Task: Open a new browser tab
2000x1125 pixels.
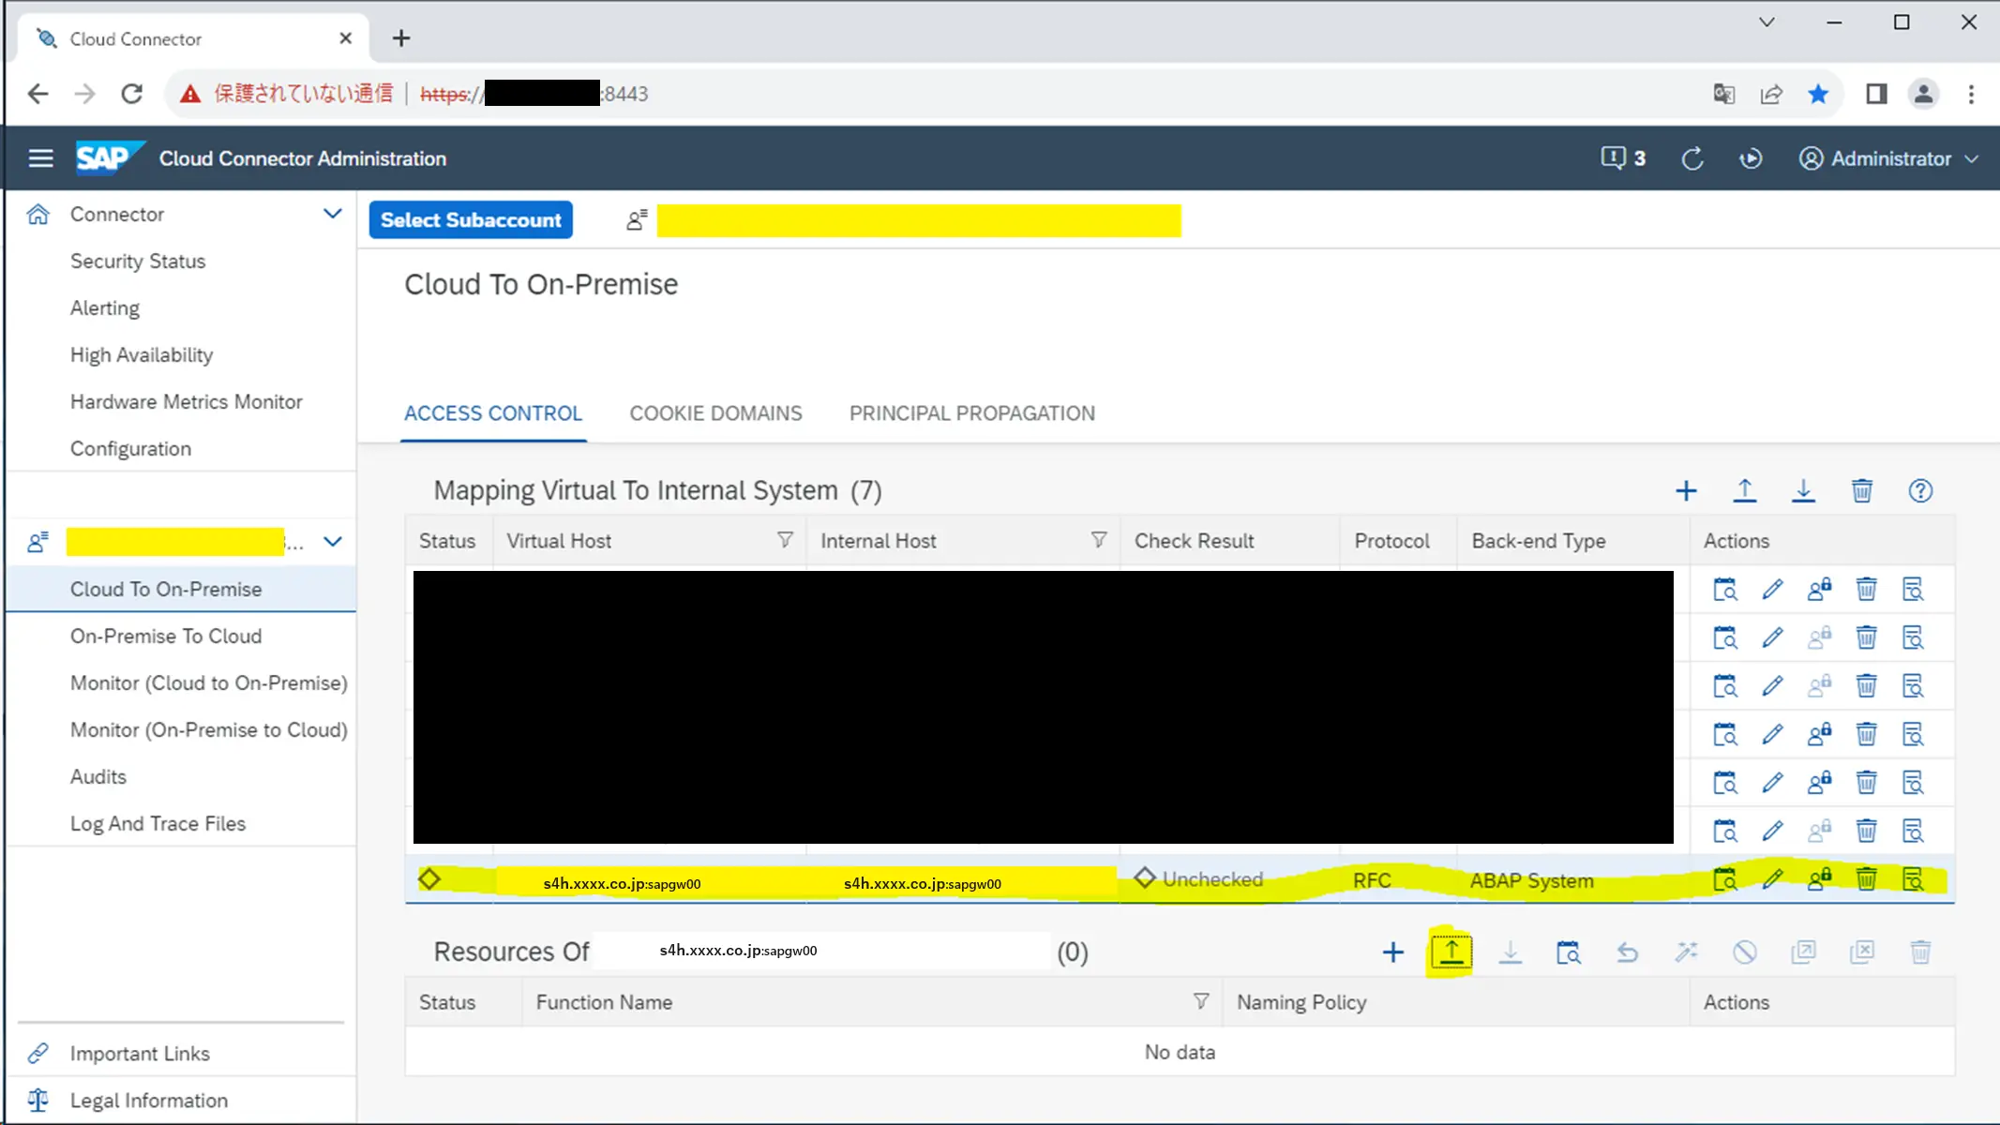Action: (401, 38)
